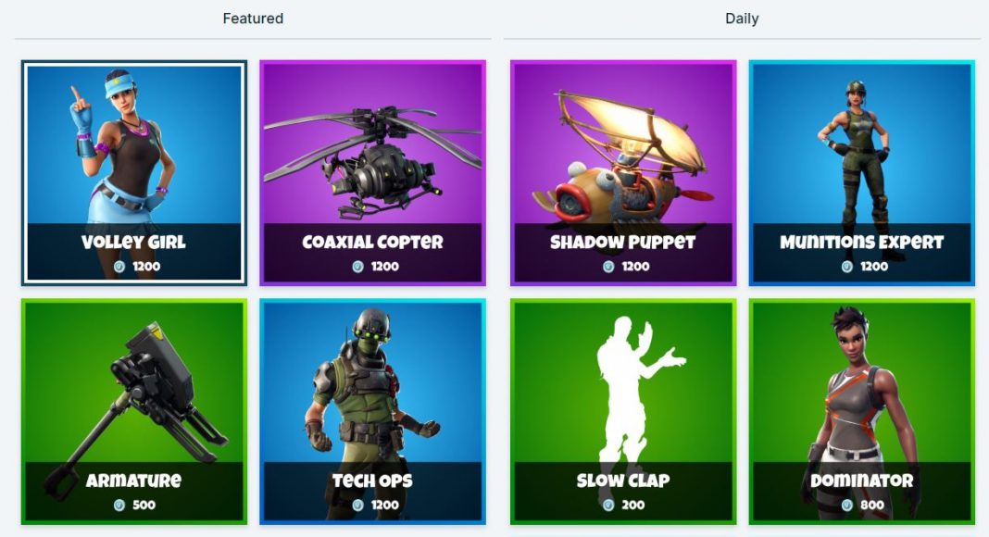Click the Slow Clap title text
Viewport: 989px width, 537px height.
point(623,481)
